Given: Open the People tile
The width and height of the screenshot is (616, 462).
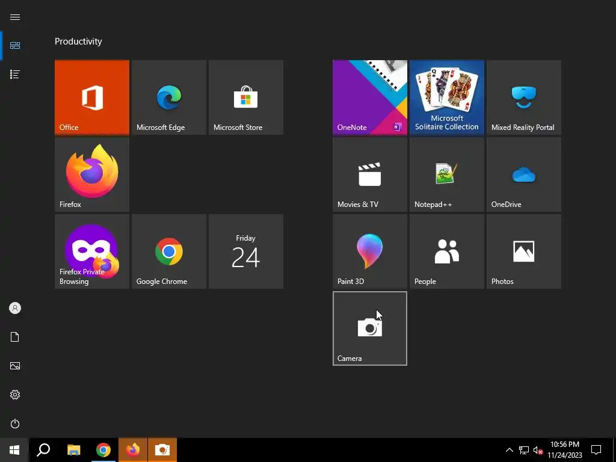Looking at the screenshot, I should click(447, 251).
